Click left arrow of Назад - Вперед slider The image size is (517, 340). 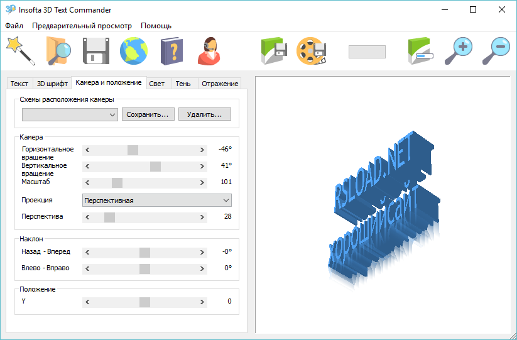pyautogui.click(x=87, y=253)
